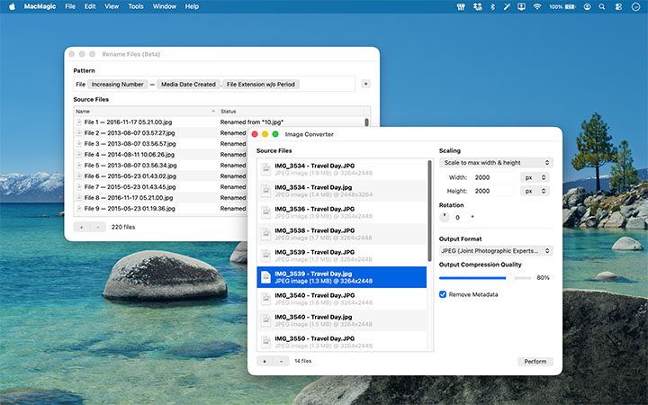Open Spotlight search magnifier icon

(x=603, y=6)
